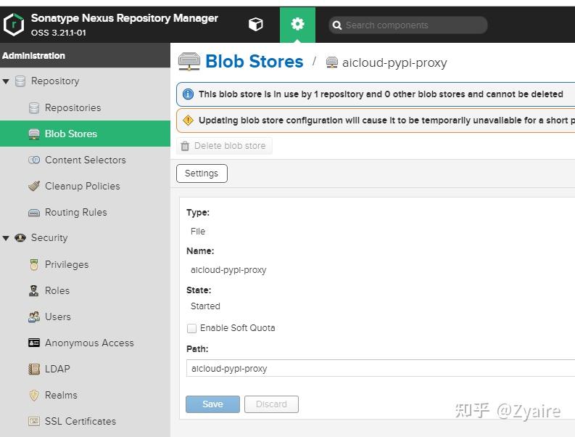Click the Roles person icon

tap(34, 291)
